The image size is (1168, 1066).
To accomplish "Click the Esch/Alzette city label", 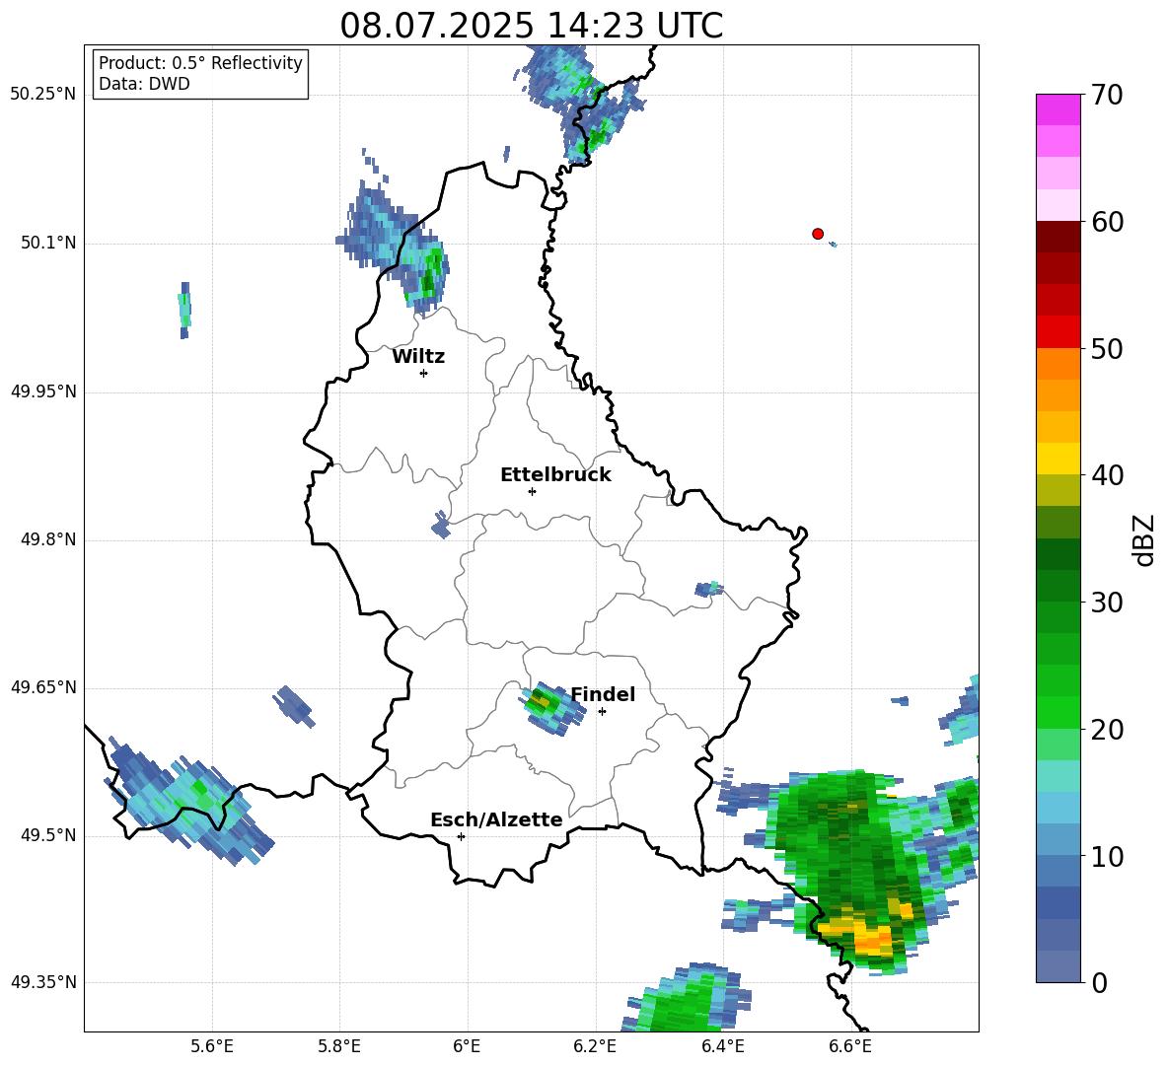I will (496, 819).
